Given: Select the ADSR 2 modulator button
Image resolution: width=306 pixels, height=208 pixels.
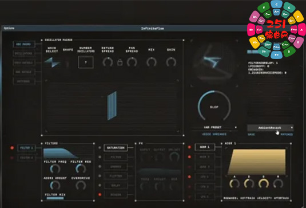Looking at the screenshot, I should [x=205, y=157].
